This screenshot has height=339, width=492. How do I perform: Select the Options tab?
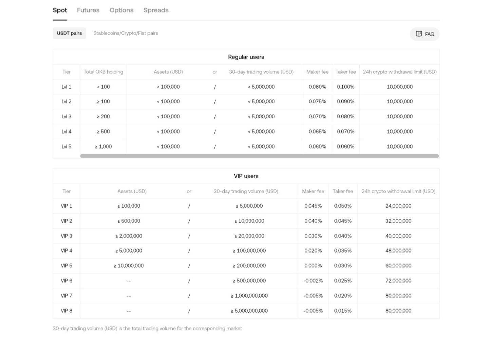[x=121, y=10]
